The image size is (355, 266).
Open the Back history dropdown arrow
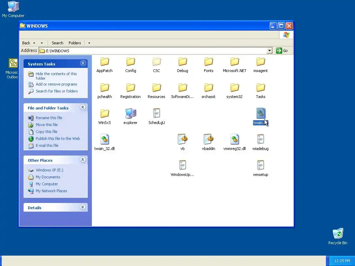(x=34, y=43)
